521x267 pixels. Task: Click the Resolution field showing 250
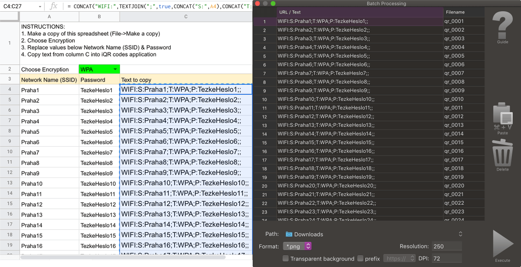point(447,246)
